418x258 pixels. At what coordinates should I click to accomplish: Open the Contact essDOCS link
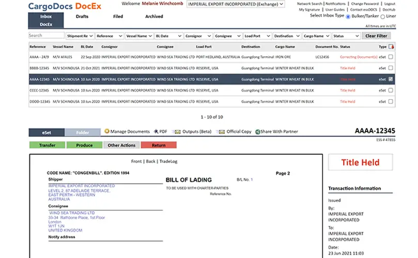pyautogui.click(x=364, y=10)
